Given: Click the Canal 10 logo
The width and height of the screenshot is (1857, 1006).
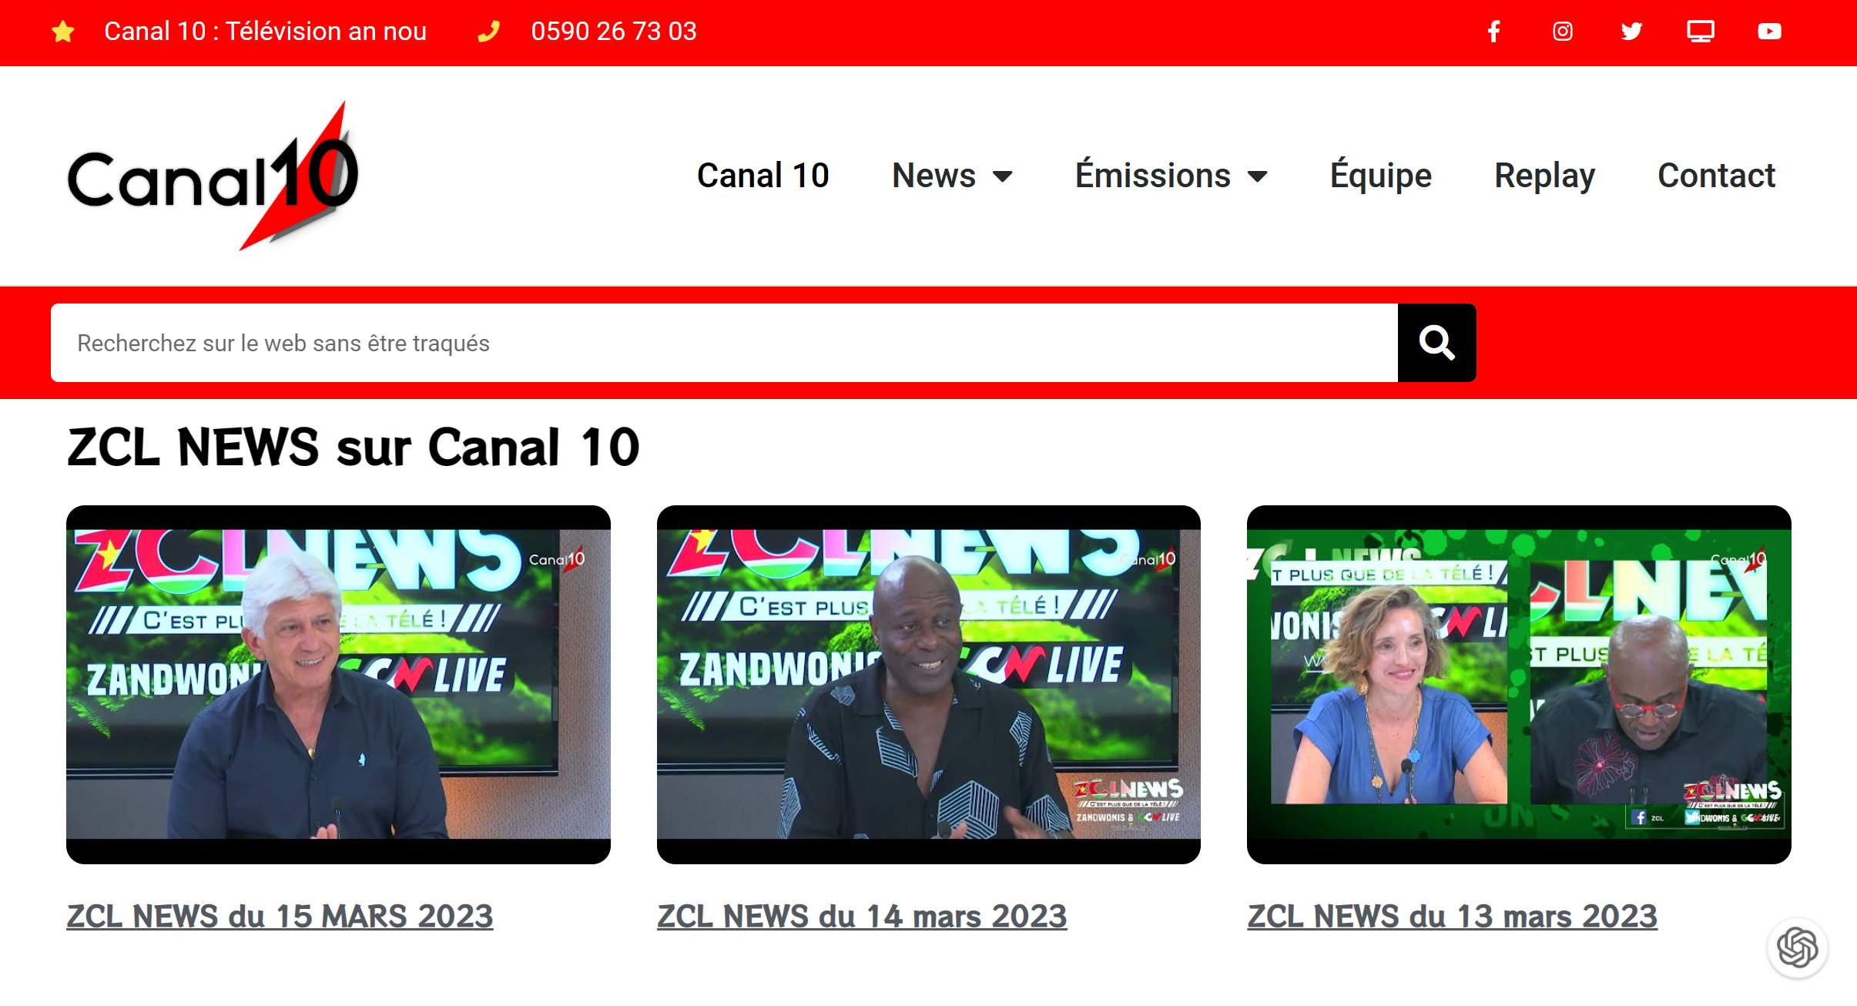Looking at the screenshot, I should [x=213, y=176].
